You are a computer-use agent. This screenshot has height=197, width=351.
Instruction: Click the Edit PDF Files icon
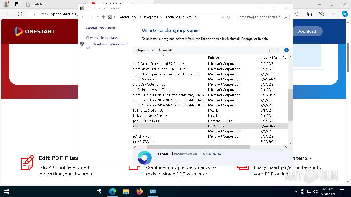point(27,163)
